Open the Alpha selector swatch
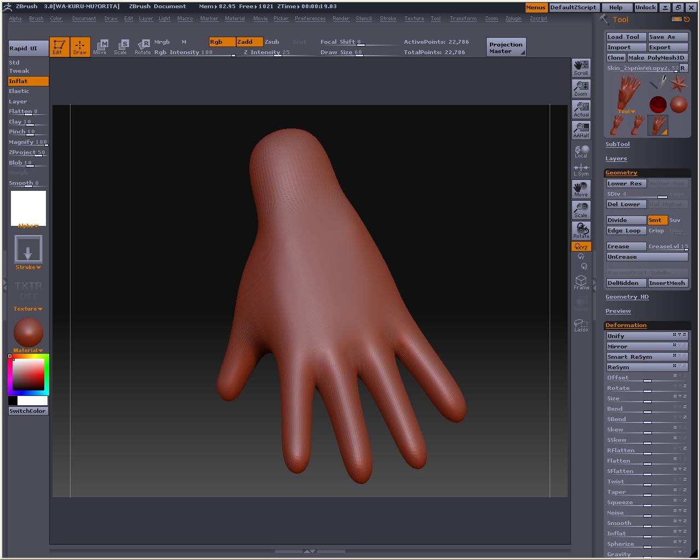The width and height of the screenshot is (700, 560). [x=28, y=209]
